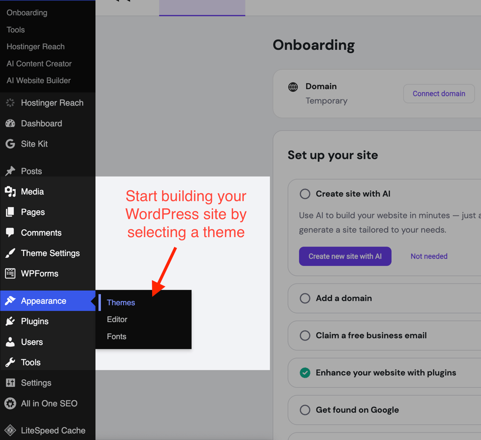
Task: Open Hostinger Reach submenu item
Action: coord(36,46)
